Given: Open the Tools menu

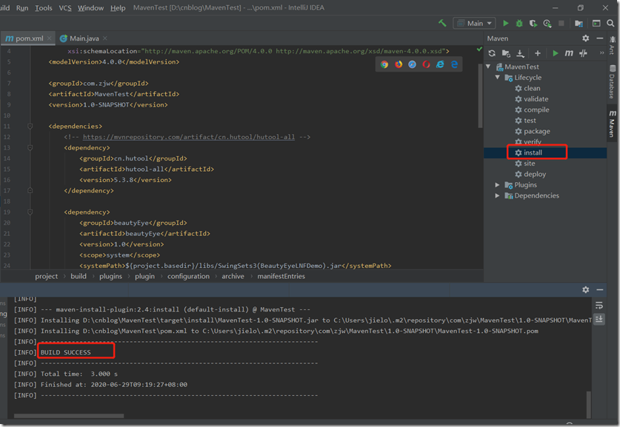Looking at the screenshot, I should click(44, 8).
